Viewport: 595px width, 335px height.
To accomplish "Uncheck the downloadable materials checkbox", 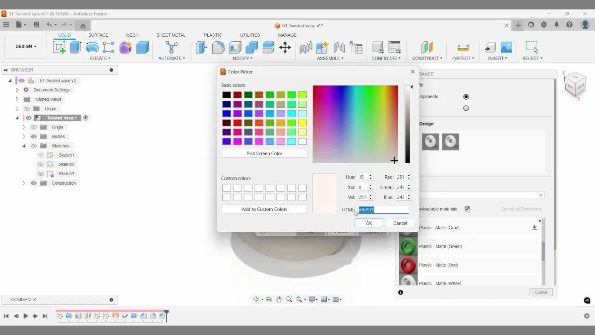I will 467,209.
